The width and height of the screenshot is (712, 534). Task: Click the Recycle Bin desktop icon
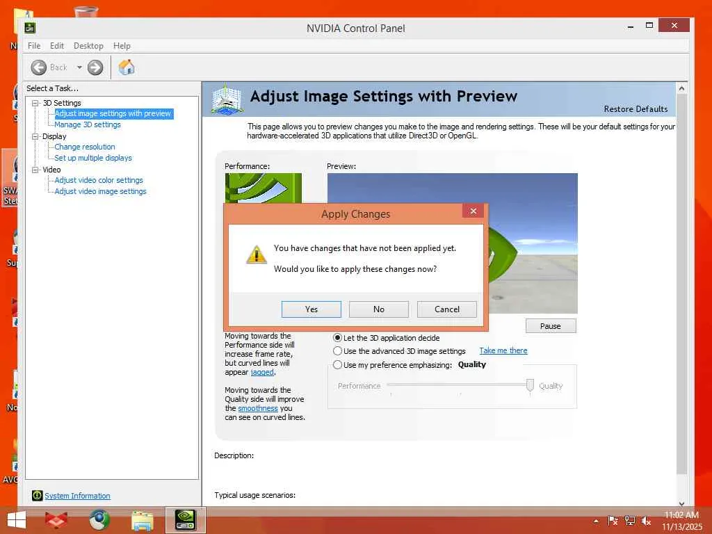tap(86, 11)
